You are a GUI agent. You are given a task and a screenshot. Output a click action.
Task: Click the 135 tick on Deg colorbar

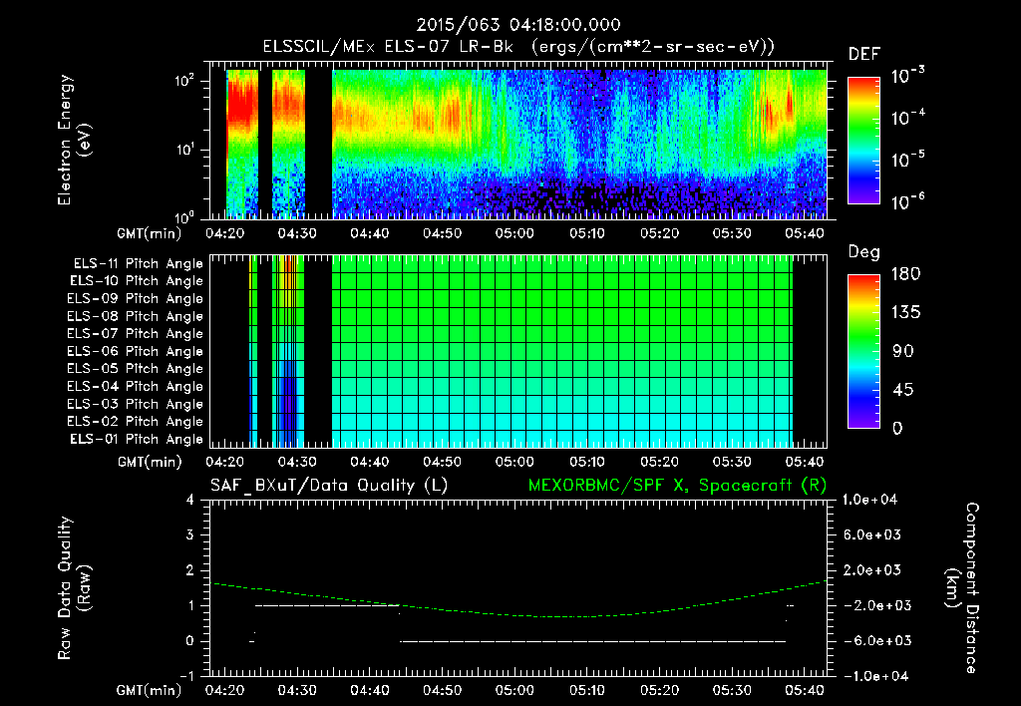click(905, 312)
